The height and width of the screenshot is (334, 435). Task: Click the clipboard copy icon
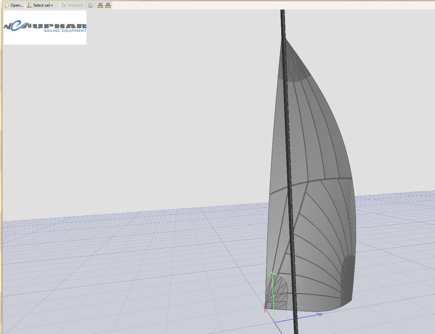(x=91, y=5)
